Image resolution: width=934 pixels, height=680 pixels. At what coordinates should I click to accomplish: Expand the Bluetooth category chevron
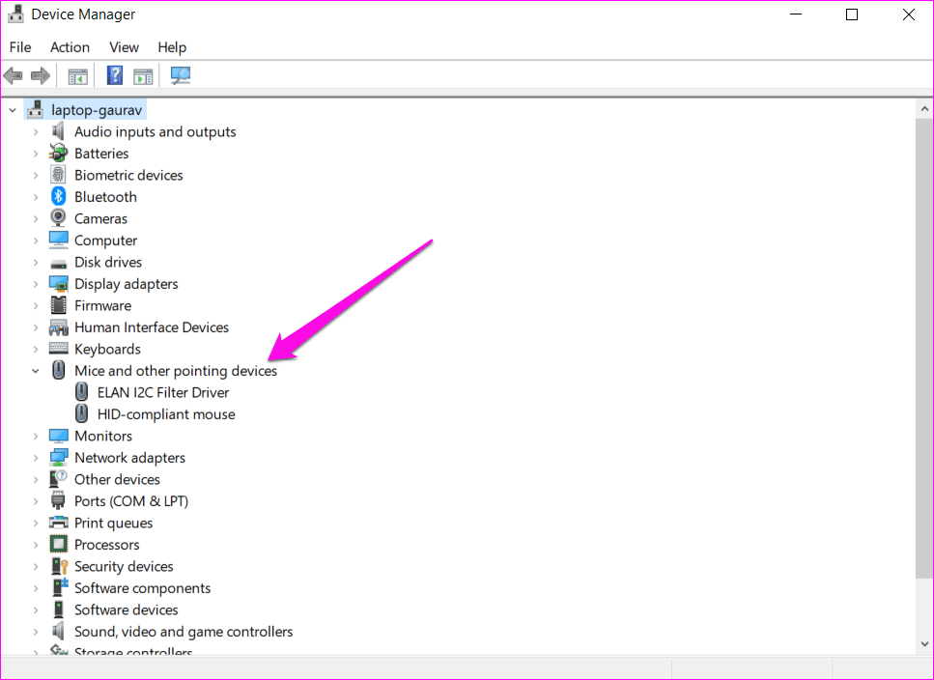click(36, 197)
